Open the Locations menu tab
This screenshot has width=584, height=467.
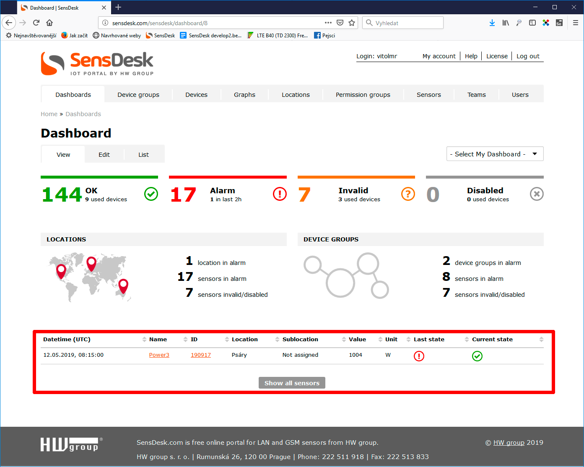pyautogui.click(x=296, y=94)
